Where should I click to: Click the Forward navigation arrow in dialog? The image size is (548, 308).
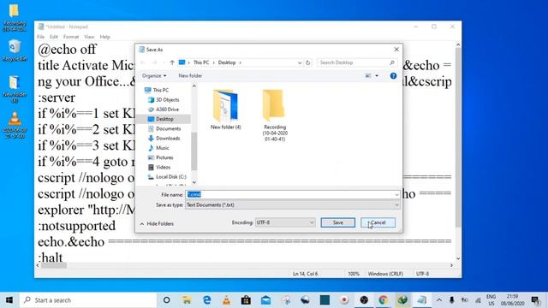(x=155, y=62)
